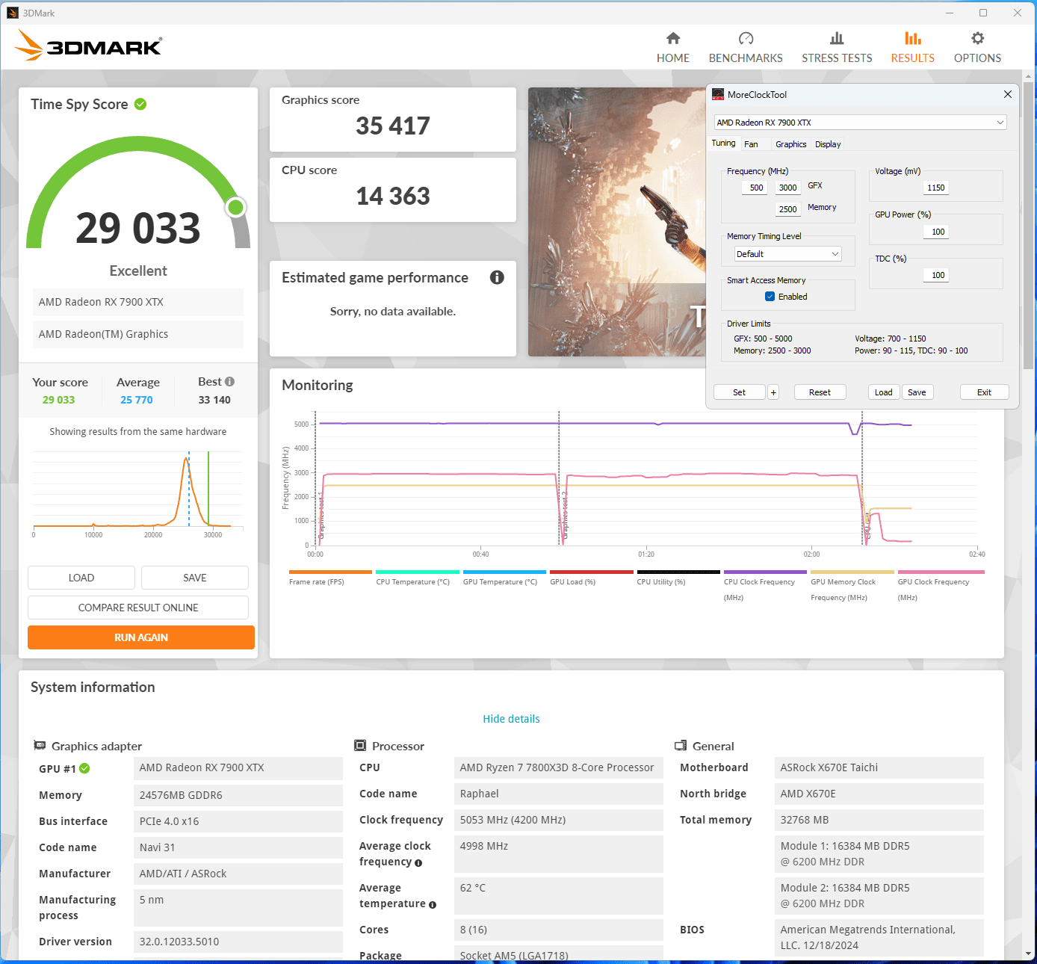Click Load button in MoreClockTool

pos(884,392)
